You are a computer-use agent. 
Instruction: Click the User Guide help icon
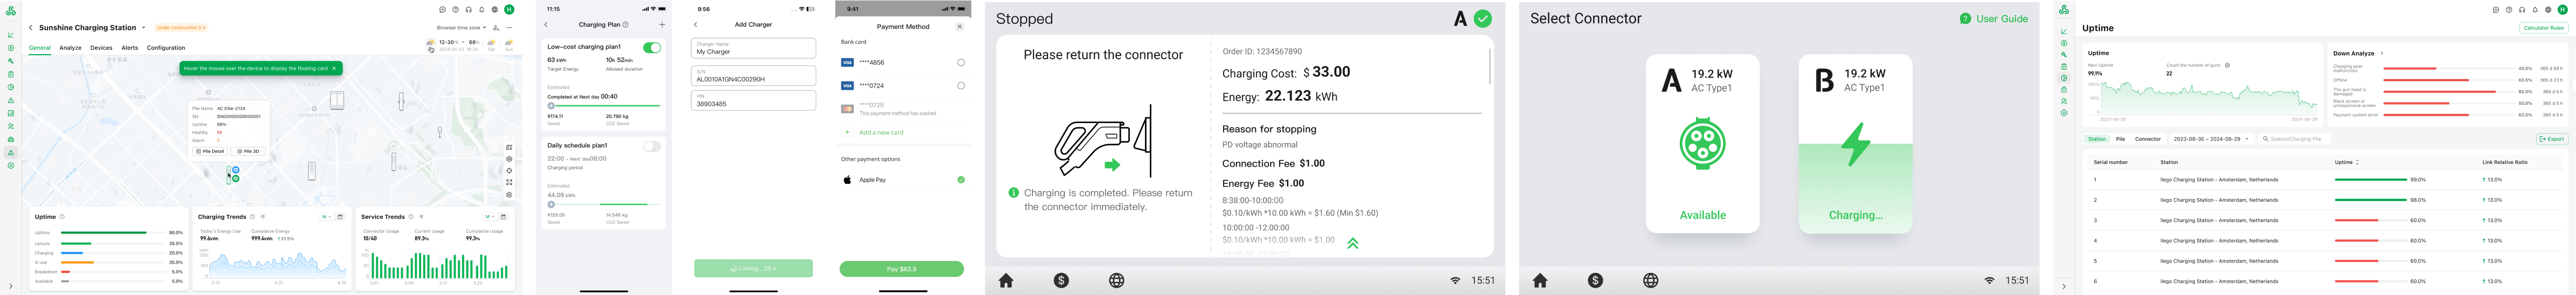[x=1965, y=19]
